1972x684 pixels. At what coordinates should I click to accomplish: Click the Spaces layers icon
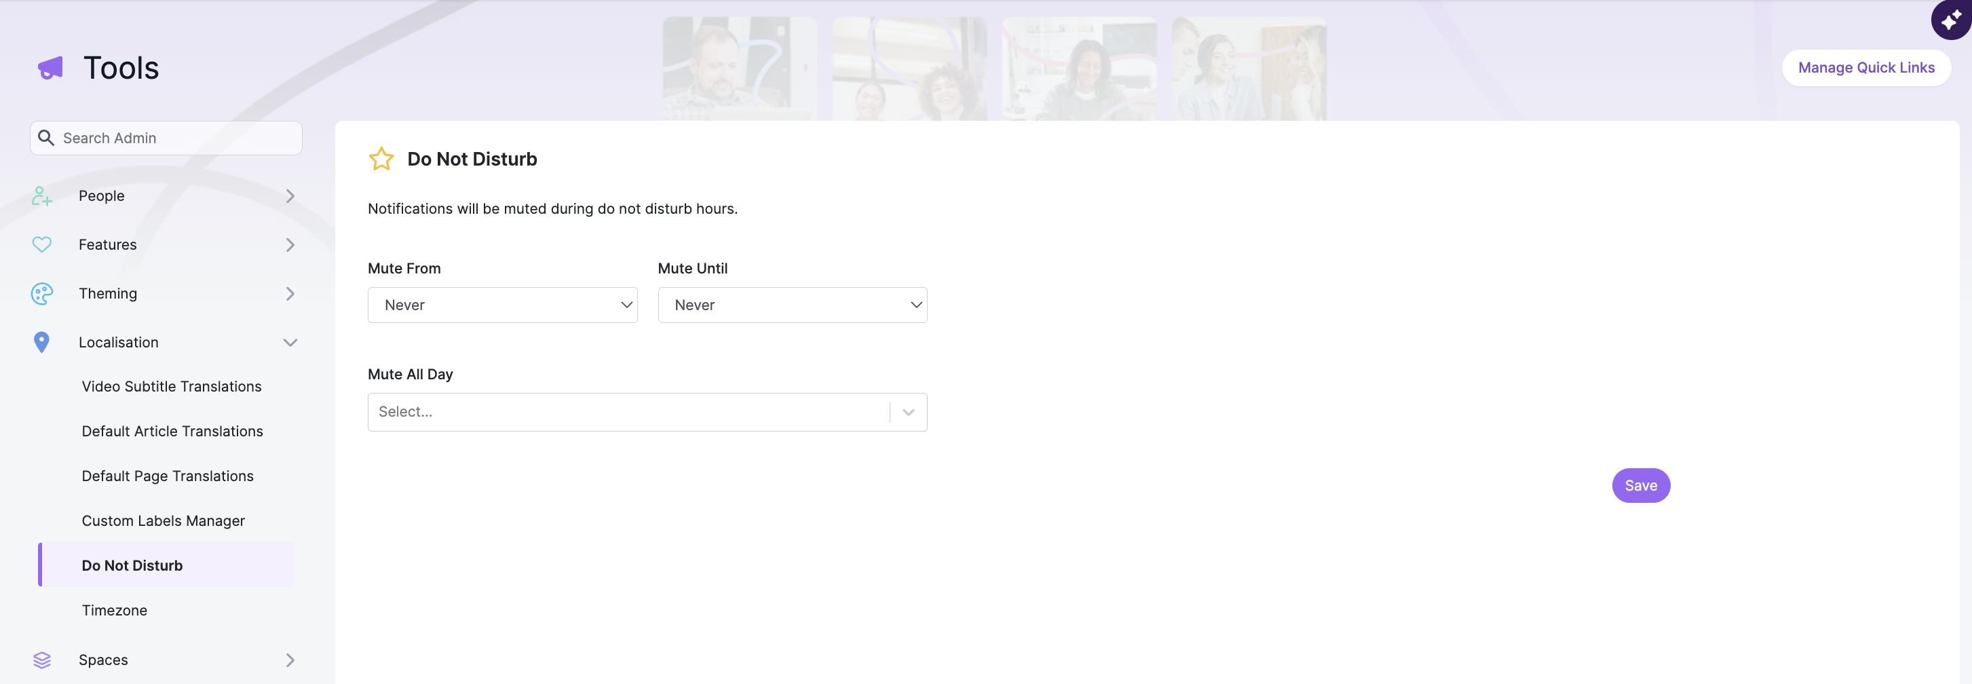click(42, 660)
